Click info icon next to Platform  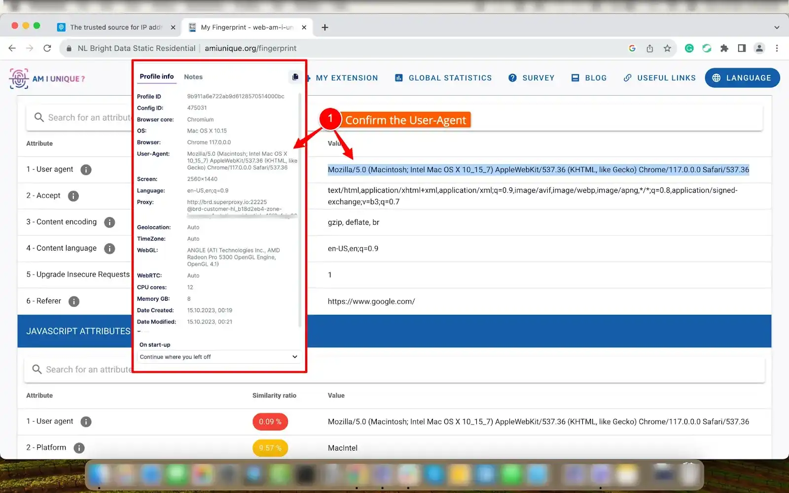tap(79, 448)
